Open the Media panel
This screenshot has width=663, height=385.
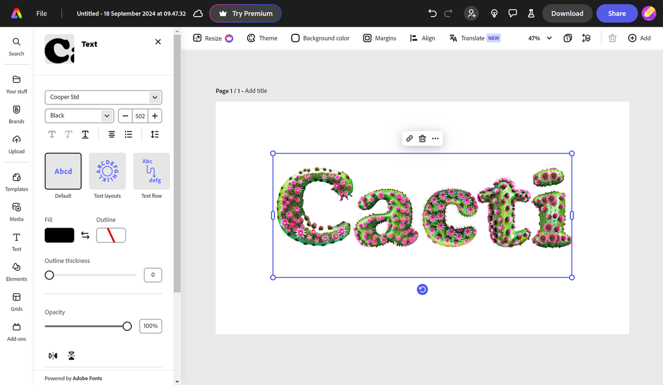tap(16, 212)
